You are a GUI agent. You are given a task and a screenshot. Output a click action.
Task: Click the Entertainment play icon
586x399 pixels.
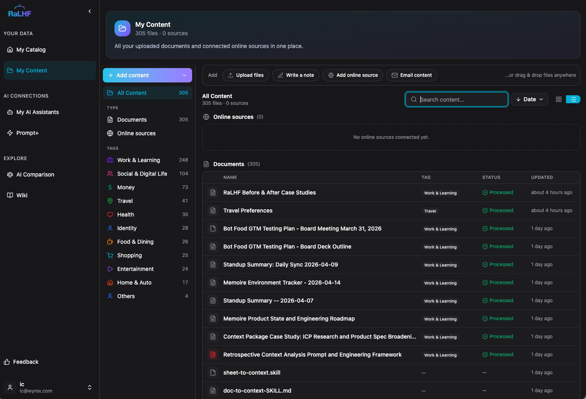tap(110, 269)
